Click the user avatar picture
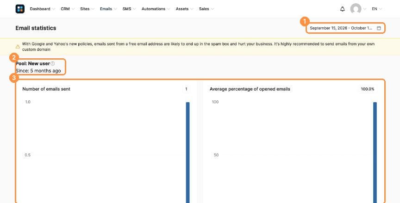The image size is (400, 203). [356, 9]
